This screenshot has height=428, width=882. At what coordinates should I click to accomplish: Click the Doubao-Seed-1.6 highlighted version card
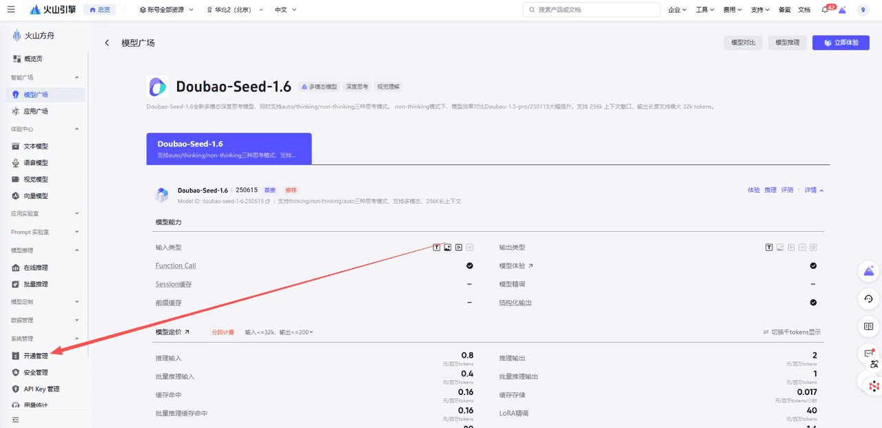[x=229, y=149]
